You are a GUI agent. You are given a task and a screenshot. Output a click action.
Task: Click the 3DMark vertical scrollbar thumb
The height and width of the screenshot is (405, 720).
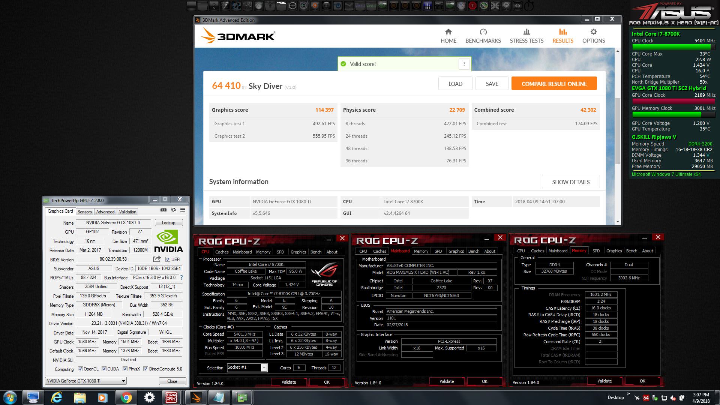point(618,130)
